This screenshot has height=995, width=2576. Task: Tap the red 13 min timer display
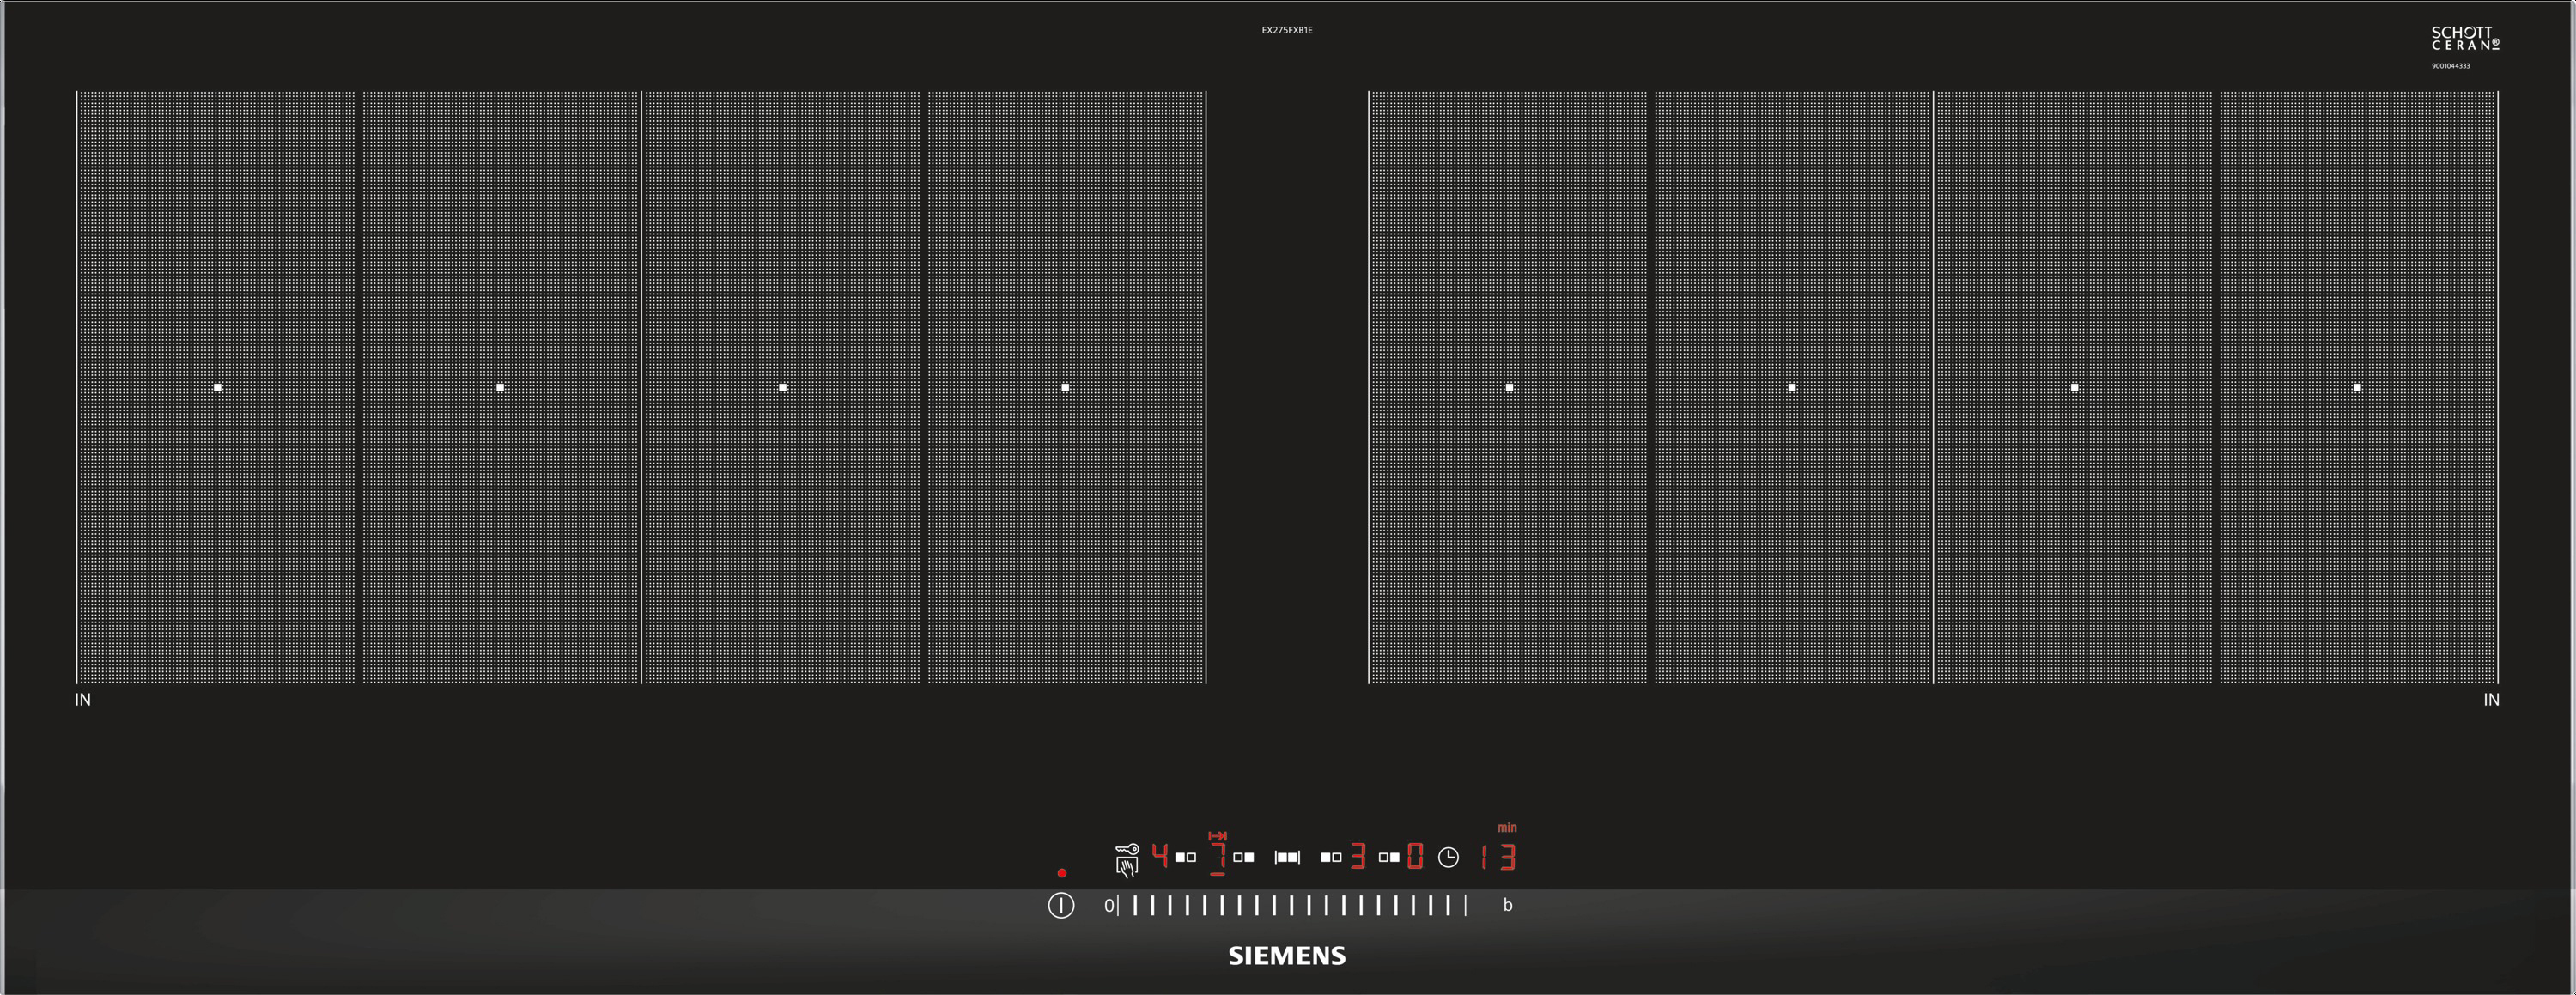tap(1499, 857)
